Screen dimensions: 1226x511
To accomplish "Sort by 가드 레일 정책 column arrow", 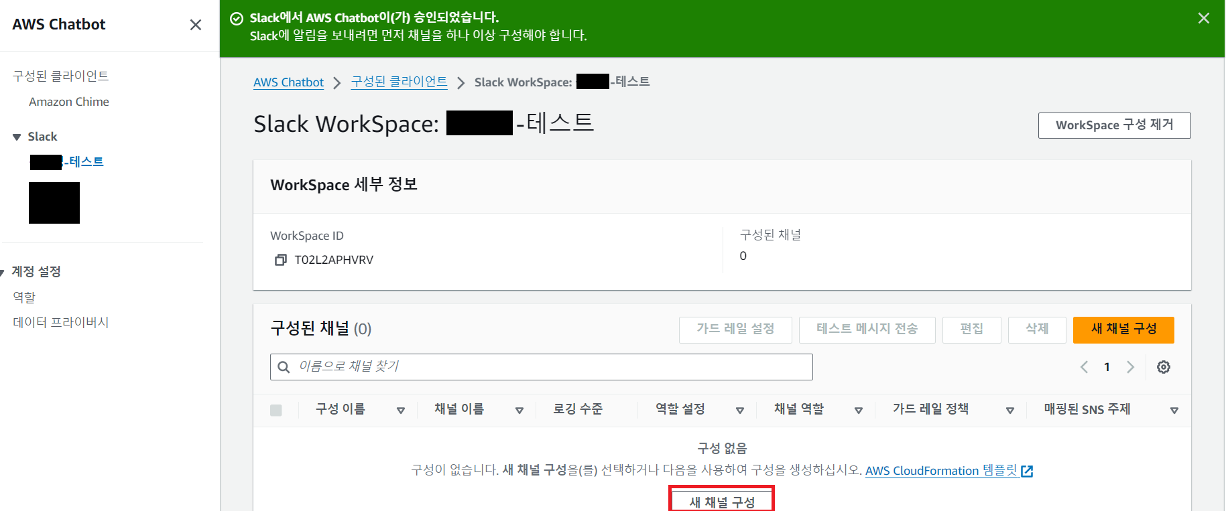I will click(x=1010, y=411).
